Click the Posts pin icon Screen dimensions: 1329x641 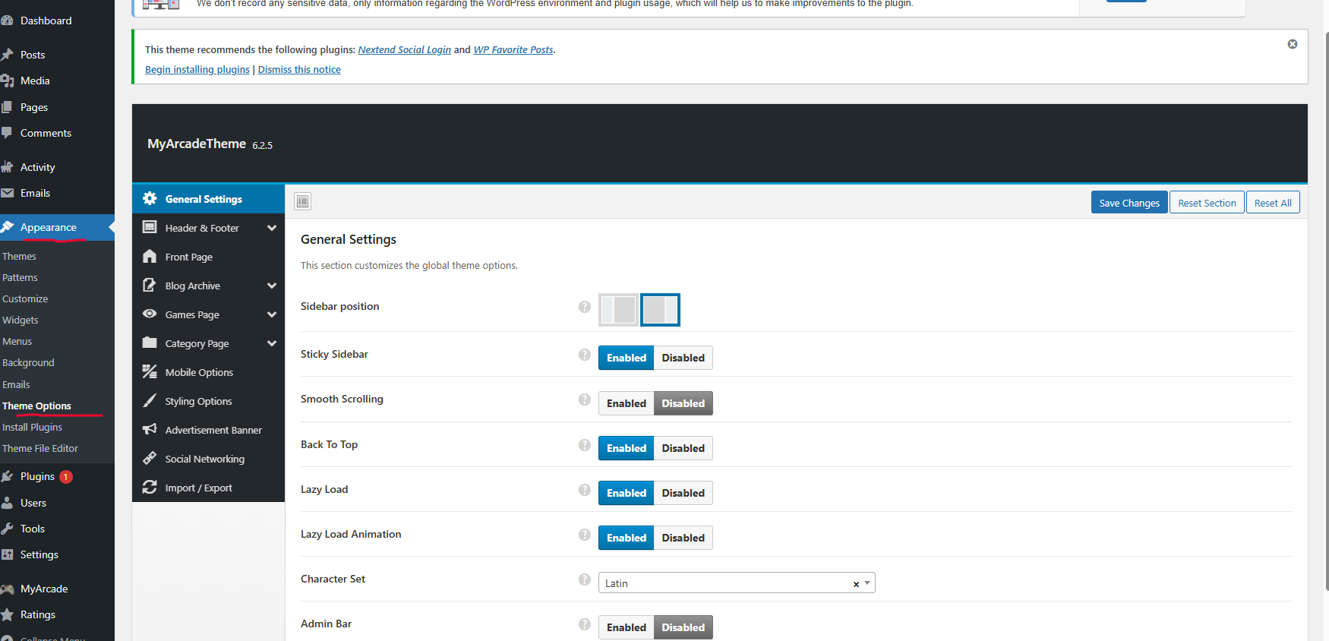coord(8,55)
